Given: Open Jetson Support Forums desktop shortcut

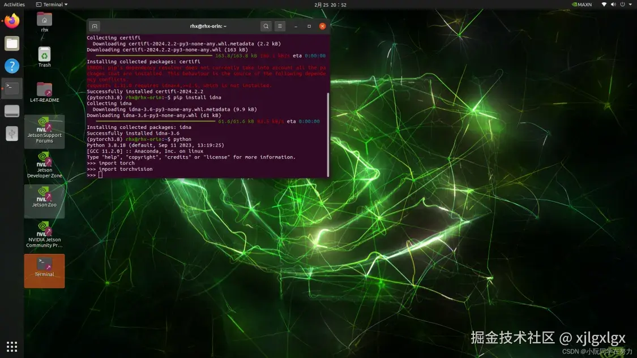Looking at the screenshot, I should click(44, 131).
